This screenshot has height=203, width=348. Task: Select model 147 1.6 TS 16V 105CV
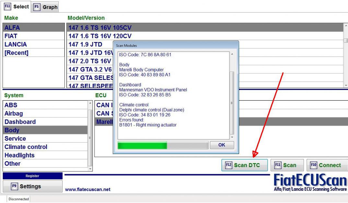205,27
